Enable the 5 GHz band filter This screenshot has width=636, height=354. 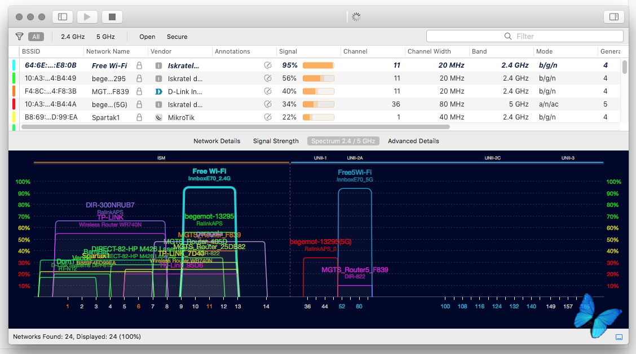point(105,37)
